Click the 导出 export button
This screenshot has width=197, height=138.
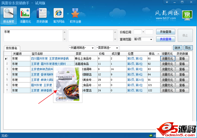click(x=188, y=48)
